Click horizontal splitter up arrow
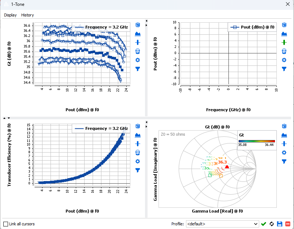This screenshot has height=229, width=294. coord(4,118)
